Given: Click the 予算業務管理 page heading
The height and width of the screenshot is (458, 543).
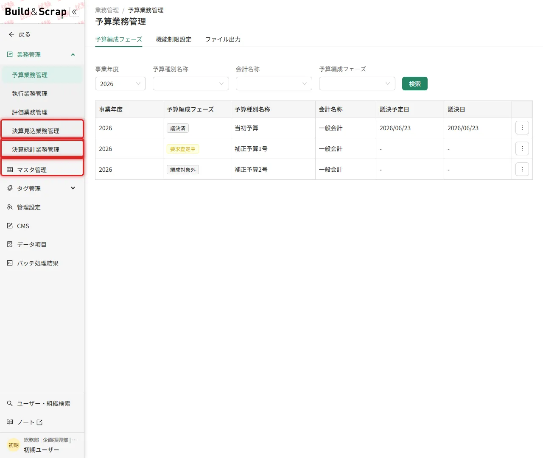Looking at the screenshot, I should (x=120, y=22).
